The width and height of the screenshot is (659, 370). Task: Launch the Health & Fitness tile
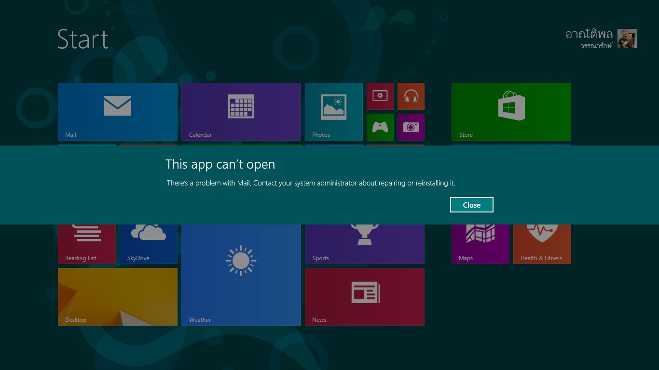click(x=542, y=244)
